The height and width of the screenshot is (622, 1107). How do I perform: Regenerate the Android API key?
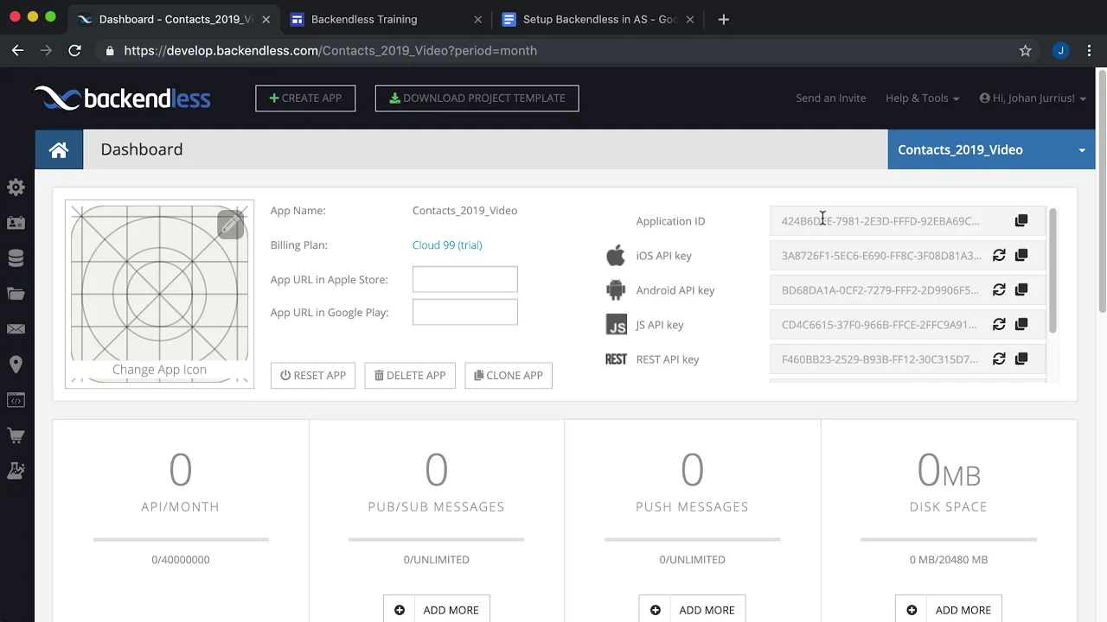point(999,290)
